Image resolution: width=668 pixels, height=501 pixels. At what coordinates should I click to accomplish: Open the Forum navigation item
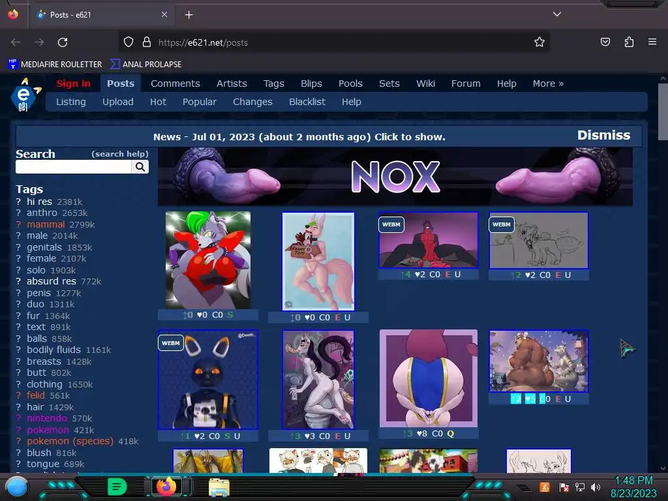pos(466,83)
